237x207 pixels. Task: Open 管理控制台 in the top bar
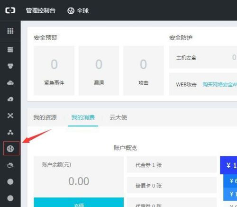pyautogui.click(x=41, y=10)
